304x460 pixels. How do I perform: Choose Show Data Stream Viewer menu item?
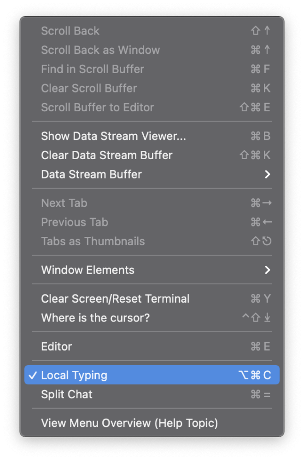click(113, 136)
